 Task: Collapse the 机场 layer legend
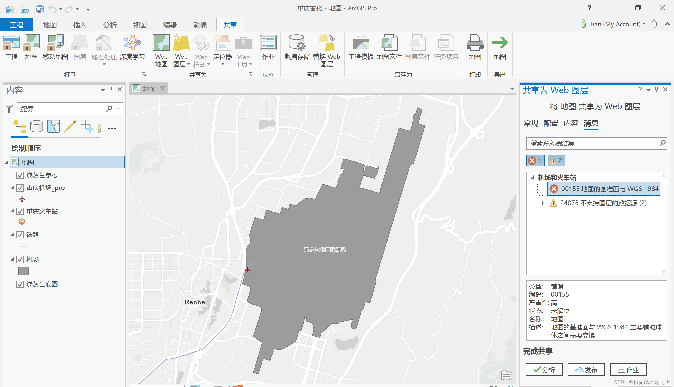pos(12,259)
